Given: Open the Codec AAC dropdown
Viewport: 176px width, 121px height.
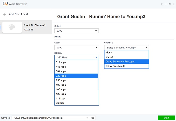Looking at the screenshot, I should 77,47.
